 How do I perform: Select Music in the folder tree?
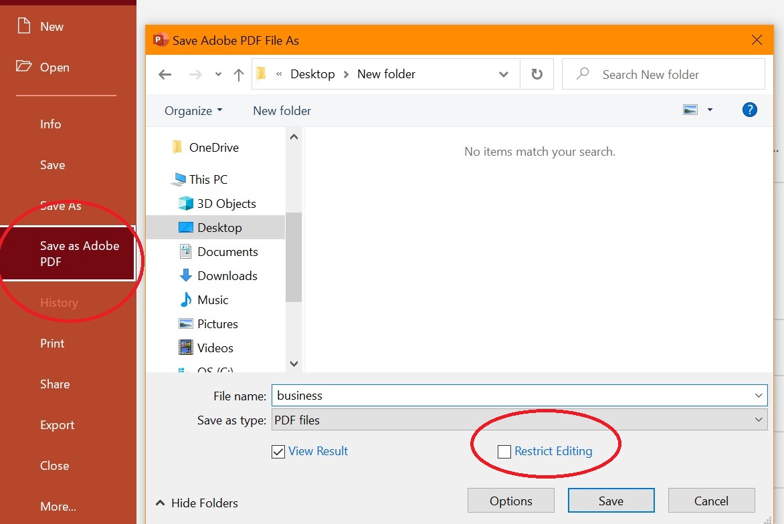coord(213,299)
